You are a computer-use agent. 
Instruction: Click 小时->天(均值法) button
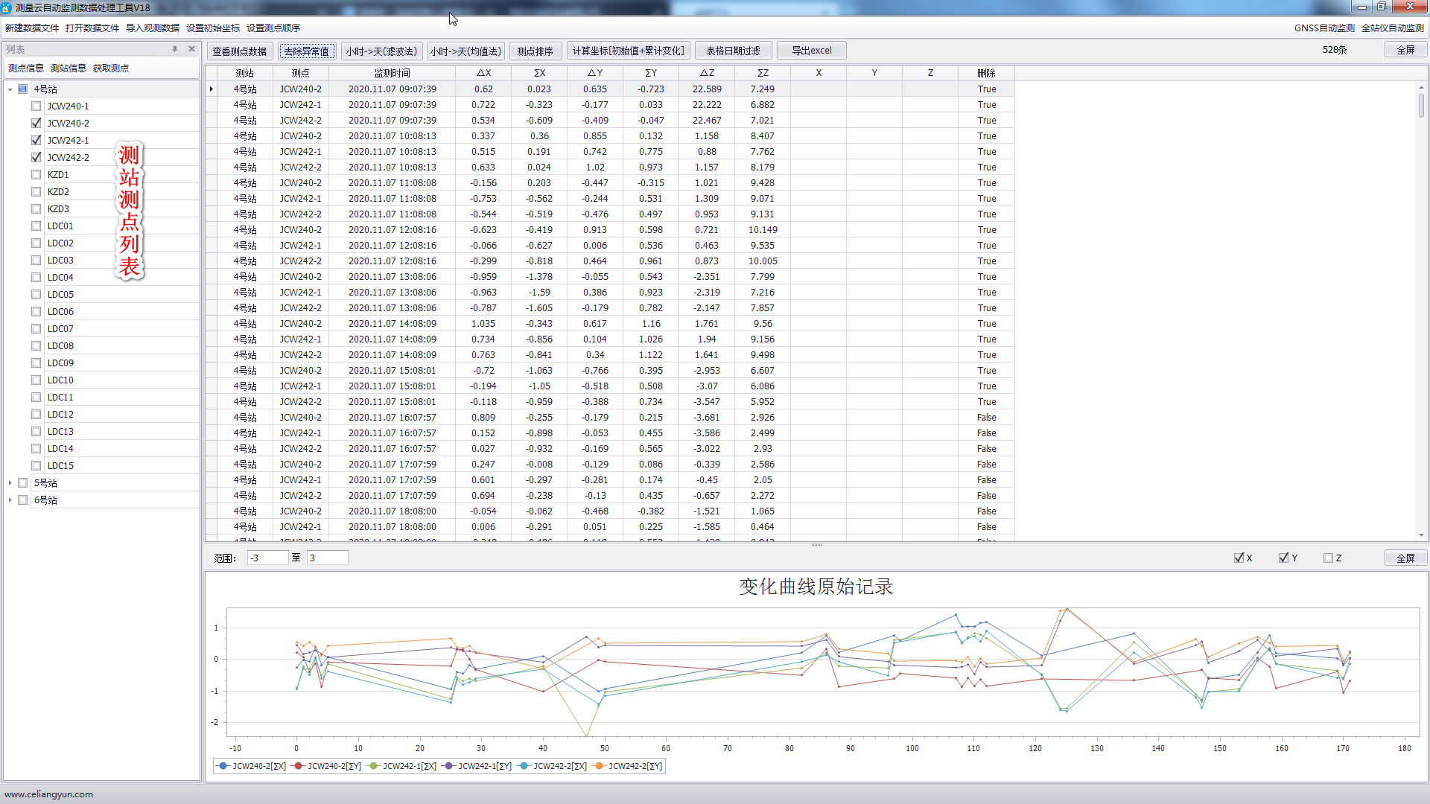[466, 51]
